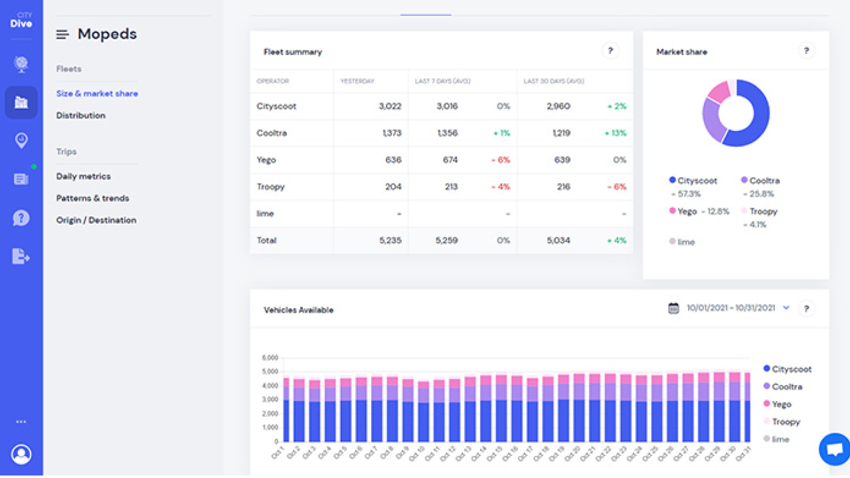
Task: Open the location pin icon in the sidebar
Action: [21, 140]
